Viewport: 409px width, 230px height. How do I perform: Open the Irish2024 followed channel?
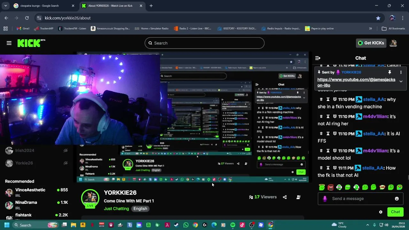click(36, 150)
